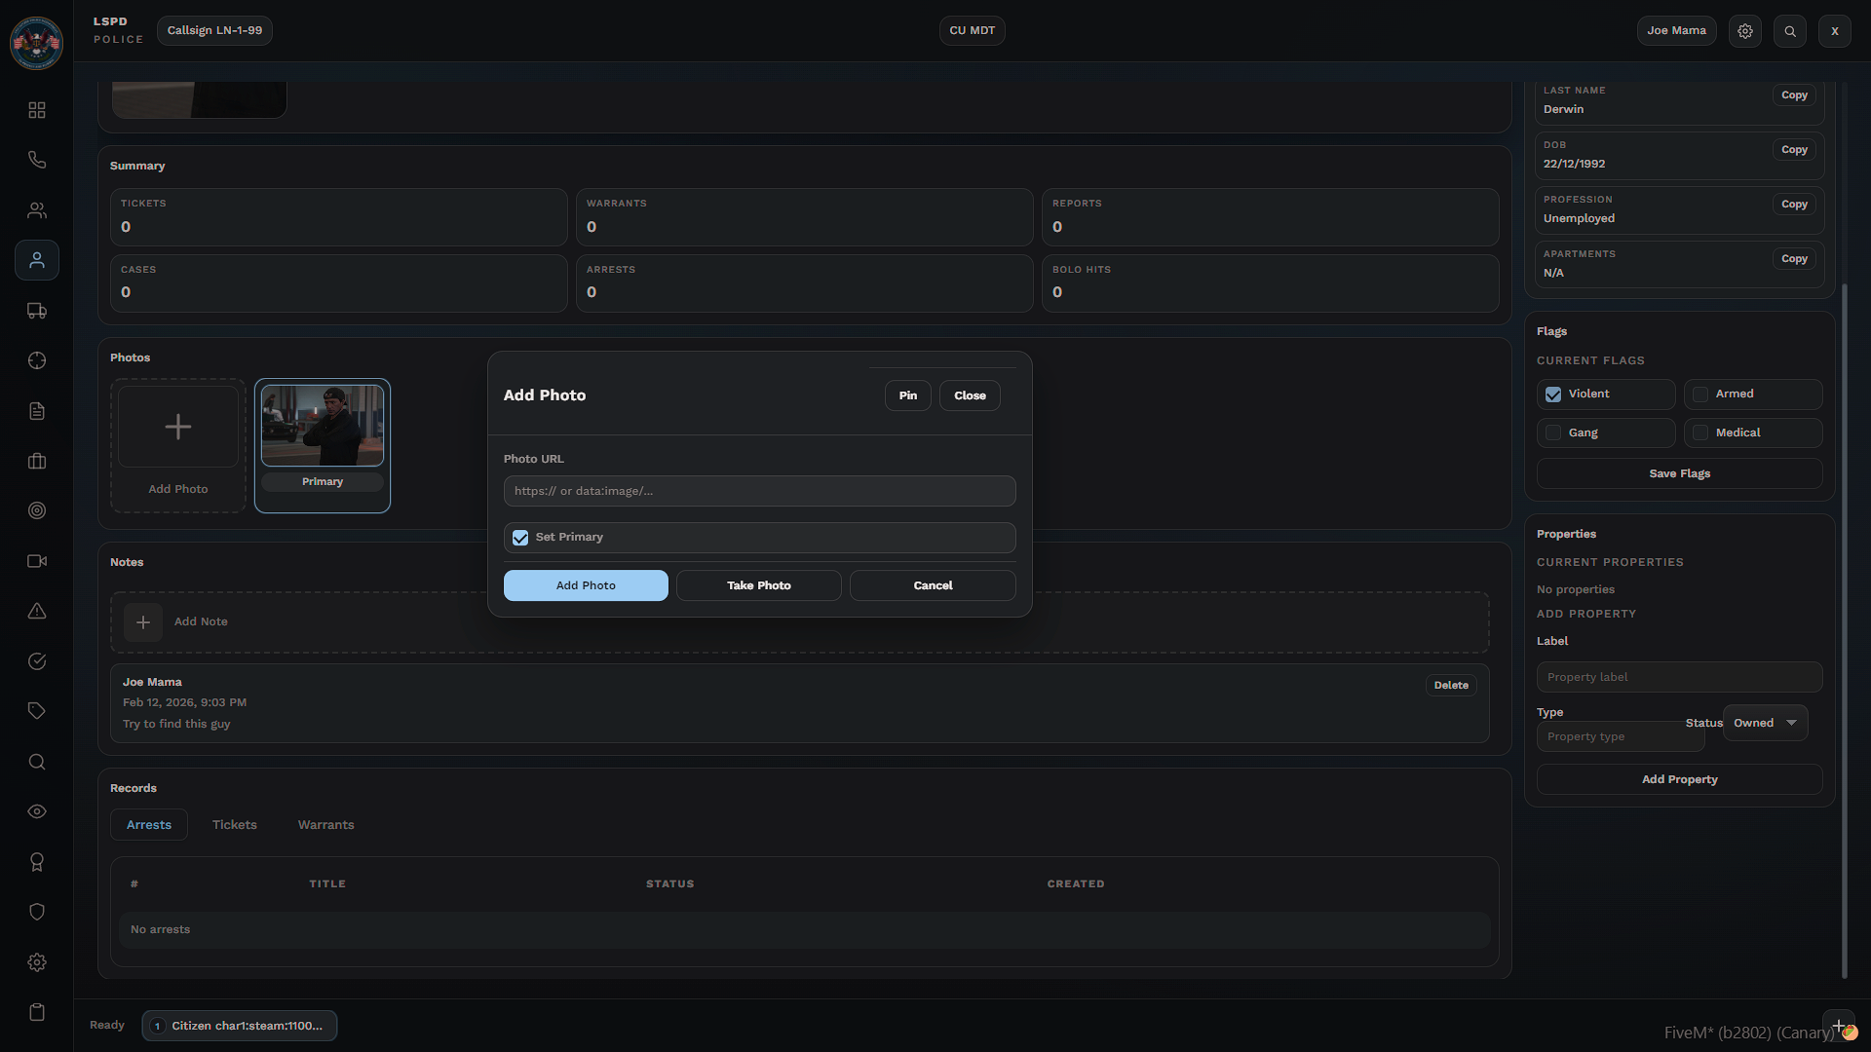Click the eye surveillance sidebar icon
This screenshot has width=1871, height=1052.
[x=37, y=811]
